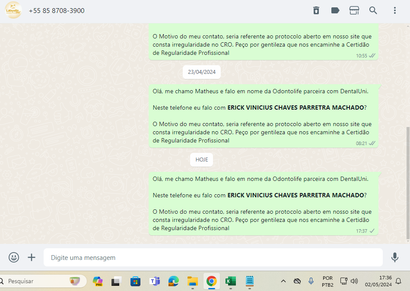The image size is (410, 291).
Task: Check double tick on 08:21 message
Action: tap(372, 143)
